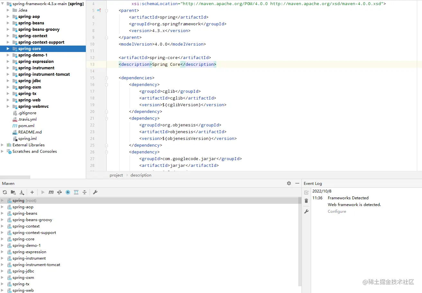Image resolution: width=422 pixels, height=293 pixels.
Task: Click pom.xml file icon in Project tree
Action: 15,126
